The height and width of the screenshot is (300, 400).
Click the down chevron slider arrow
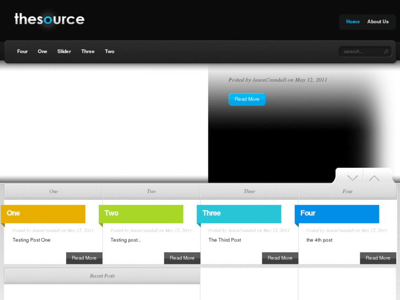point(353,178)
